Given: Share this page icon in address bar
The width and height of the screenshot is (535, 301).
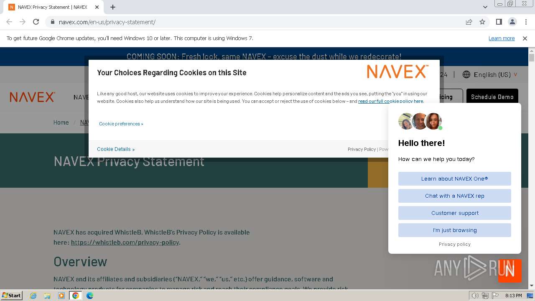Looking at the screenshot, I should 469,22.
